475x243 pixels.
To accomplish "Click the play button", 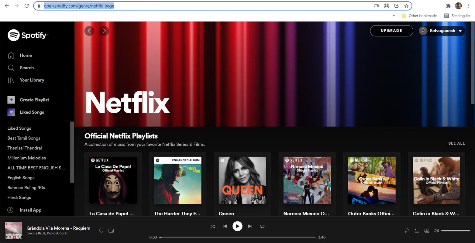I will [x=237, y=226].
